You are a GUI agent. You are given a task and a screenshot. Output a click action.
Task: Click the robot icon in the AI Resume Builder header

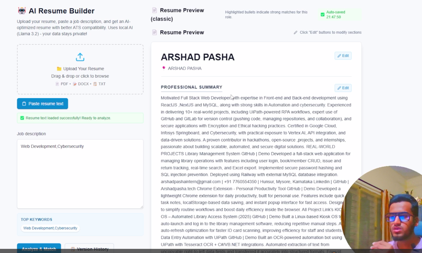tap(22, 11)
